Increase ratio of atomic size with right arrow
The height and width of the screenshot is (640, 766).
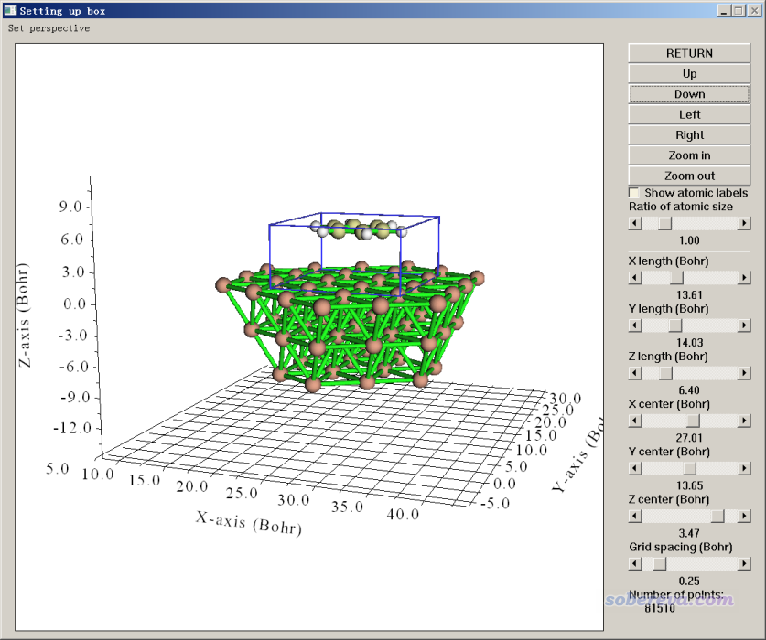pyautogui.click(x=744, y=223)
